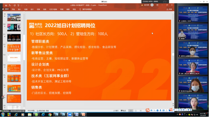
Task: Click PowerPoint icon in taskbar
Action: [84, 115]
